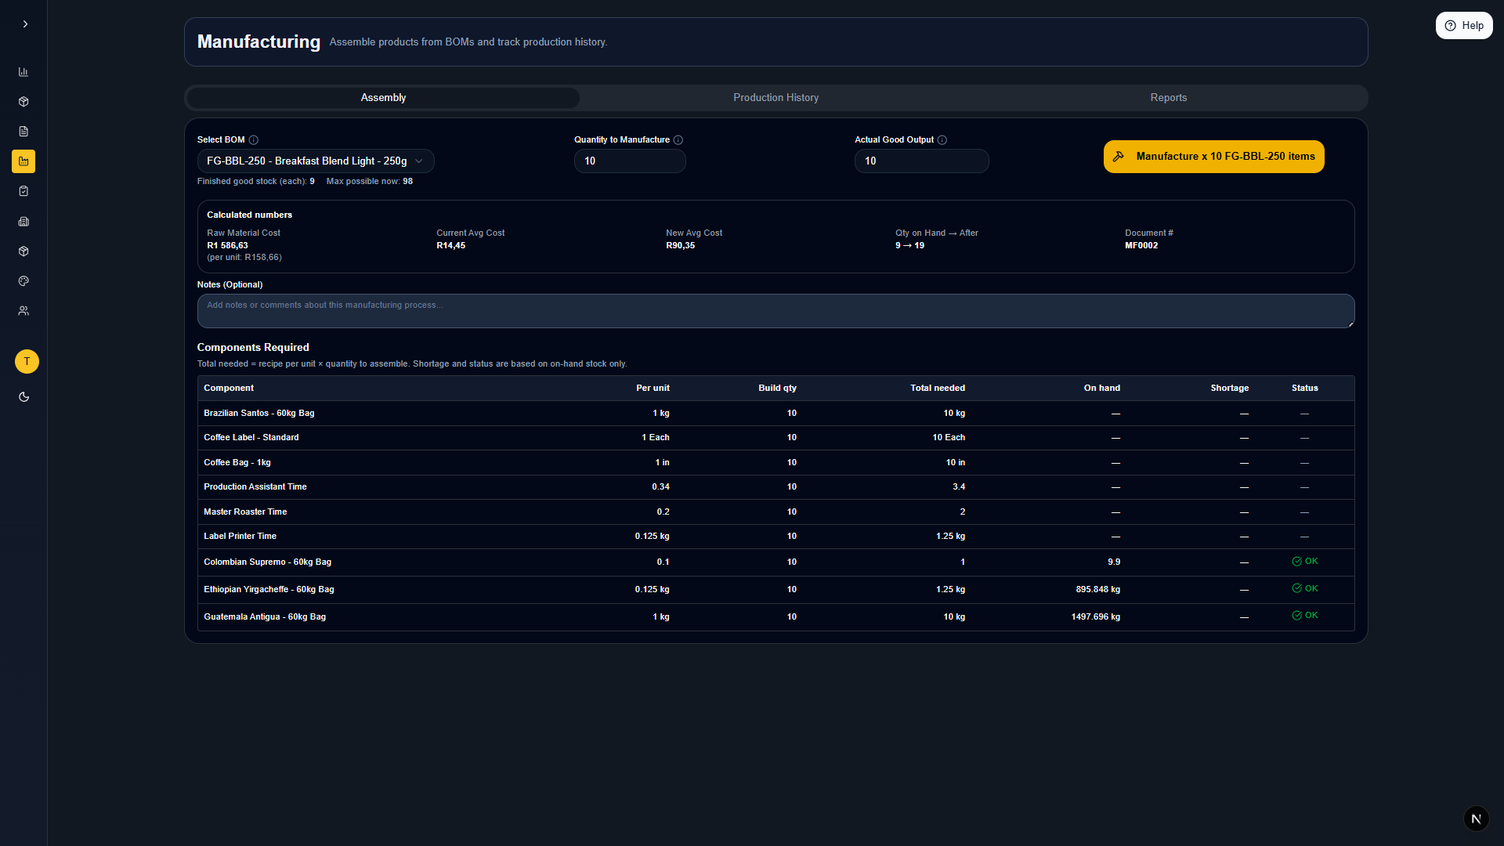
Task: Select the factory Manufacturing sidebar icon
Action: pos(23,161)
